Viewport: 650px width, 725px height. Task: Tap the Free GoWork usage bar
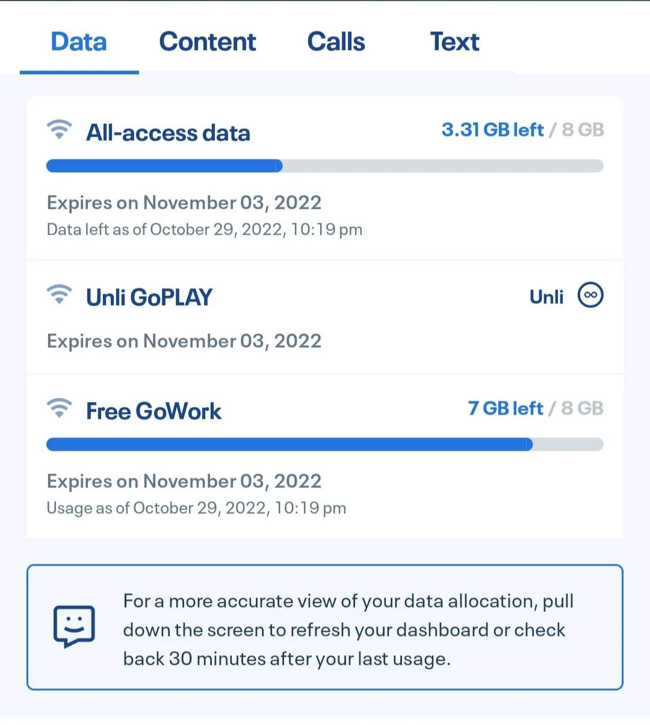(325, 445)
